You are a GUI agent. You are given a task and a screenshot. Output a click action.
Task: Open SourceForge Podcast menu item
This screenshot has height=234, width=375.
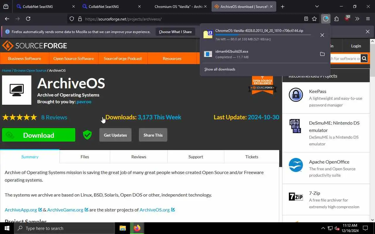click(x=123, y=58)
